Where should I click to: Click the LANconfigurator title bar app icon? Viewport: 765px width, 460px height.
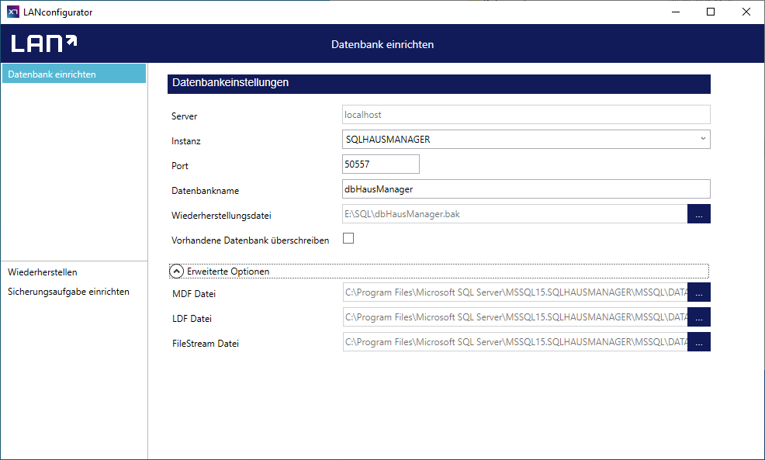coord(13,12)
